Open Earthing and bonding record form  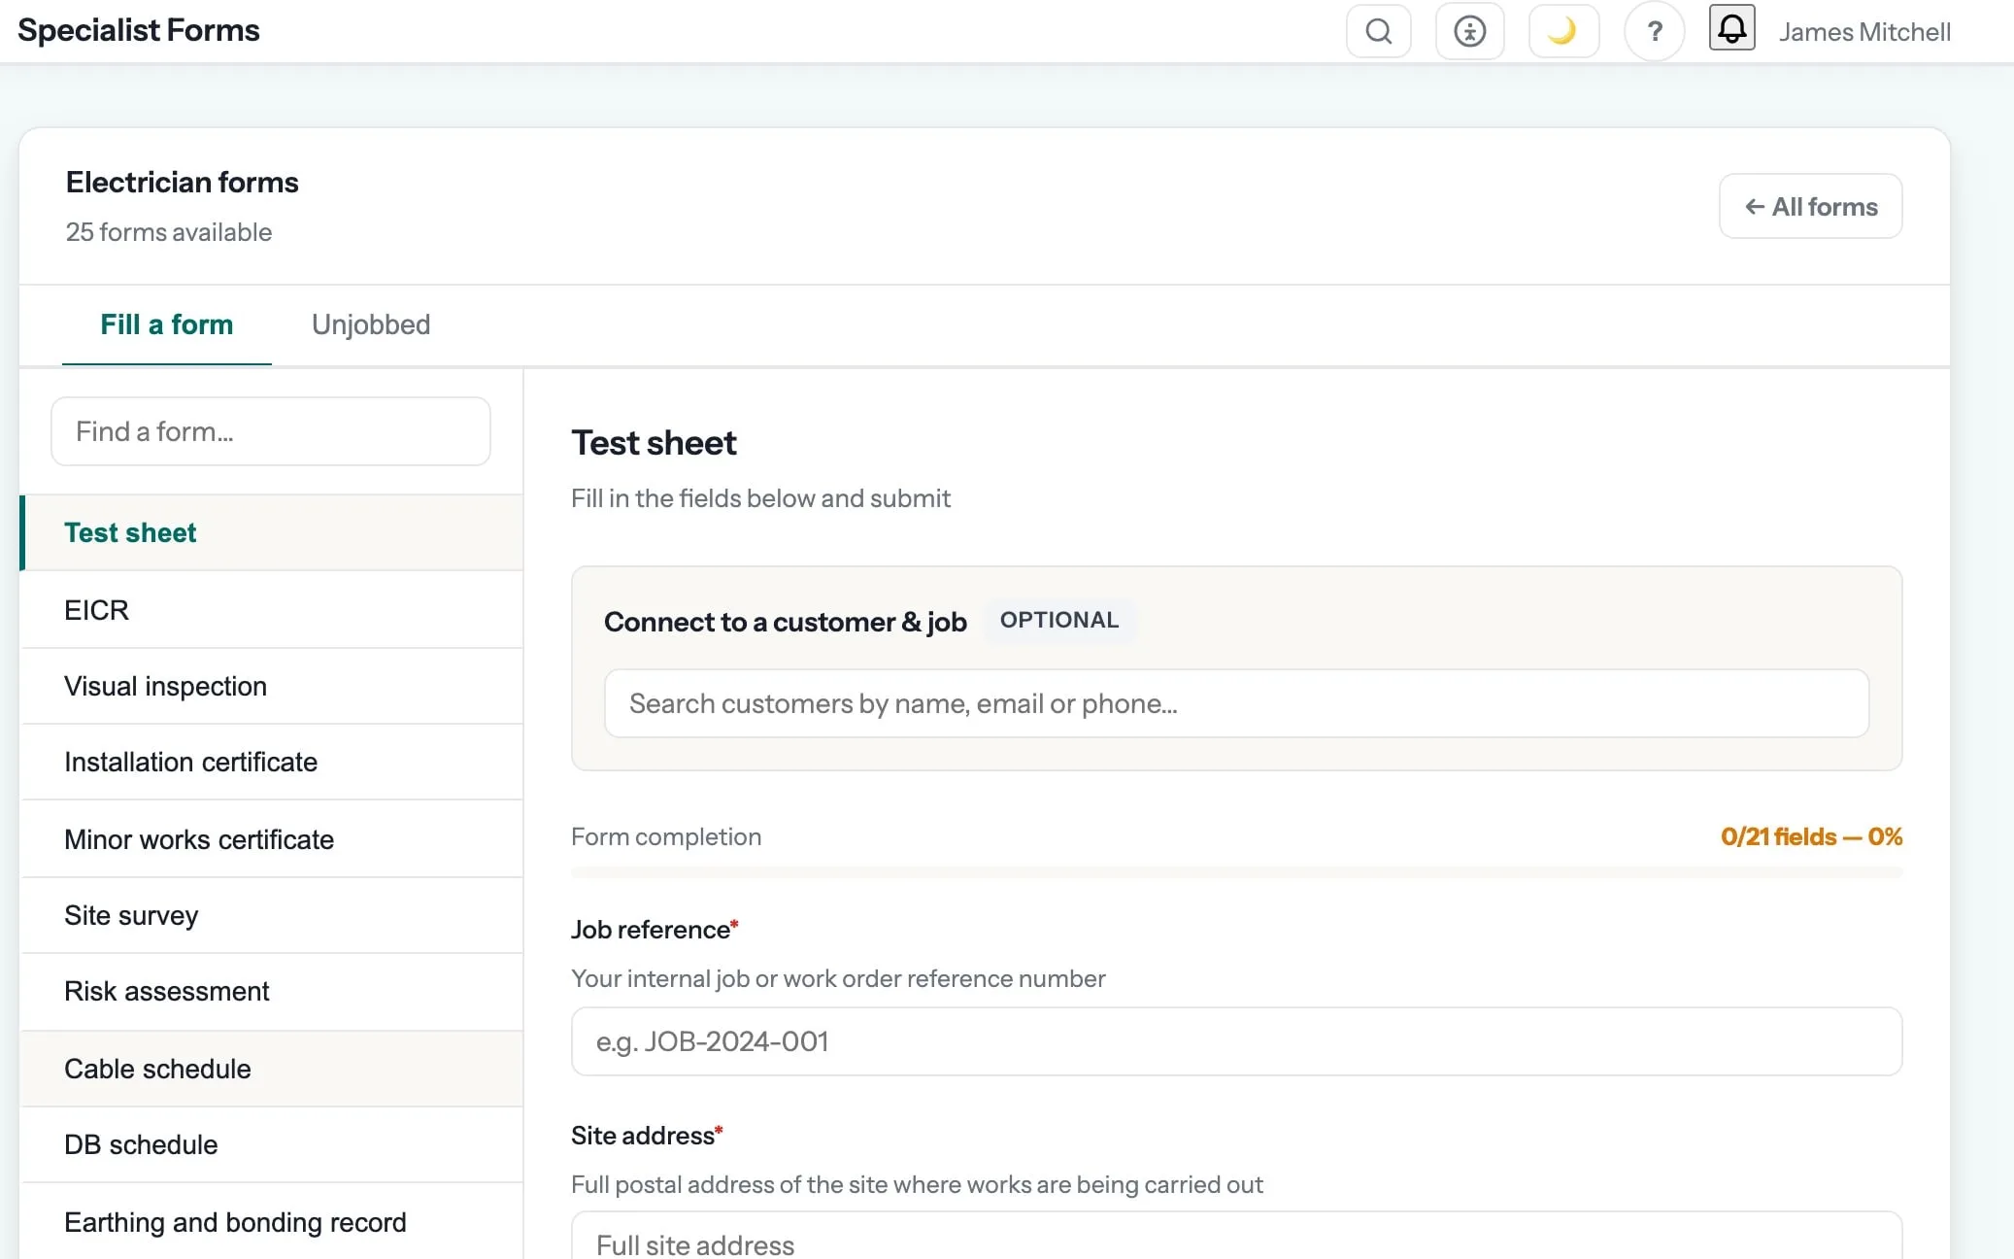pos(272,1222)
